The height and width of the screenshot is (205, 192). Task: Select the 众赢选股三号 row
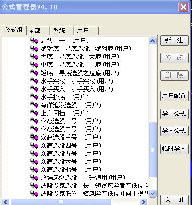click(71, 137)
